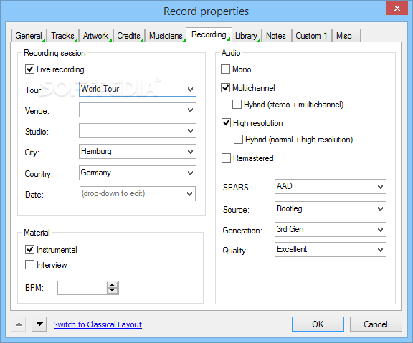Click the OK button
The height and width of the screenshot is (343, 413).
pos(318,324)
